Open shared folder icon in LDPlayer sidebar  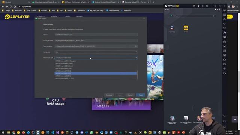[x=224, y=64]
